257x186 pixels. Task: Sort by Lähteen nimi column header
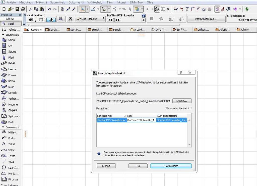click(112, 116)
